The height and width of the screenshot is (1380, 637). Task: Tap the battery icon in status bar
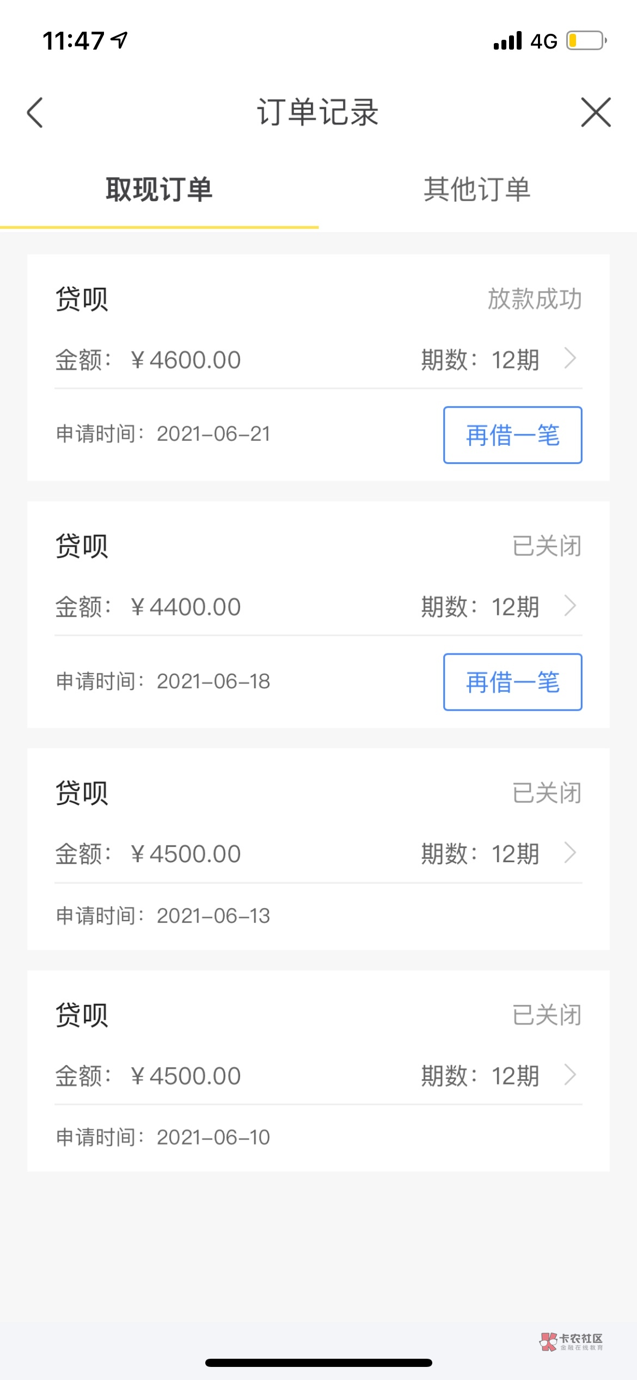586,41
